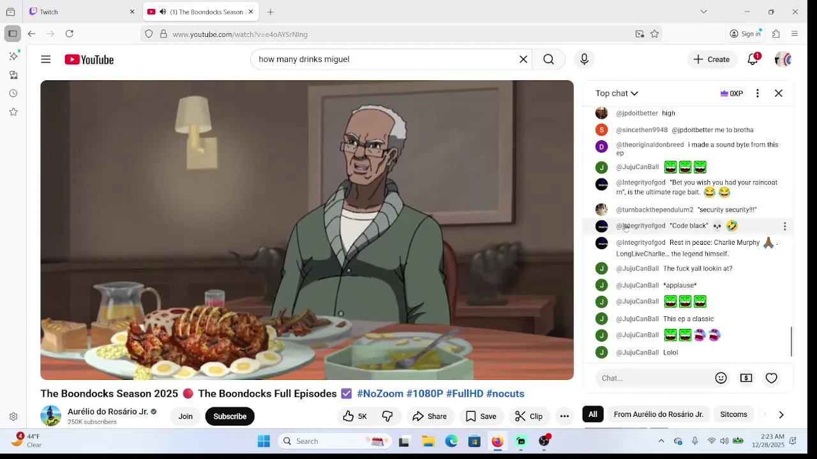Go to the YouTube home logo
The image size is (817, 459).
(89, 59)
